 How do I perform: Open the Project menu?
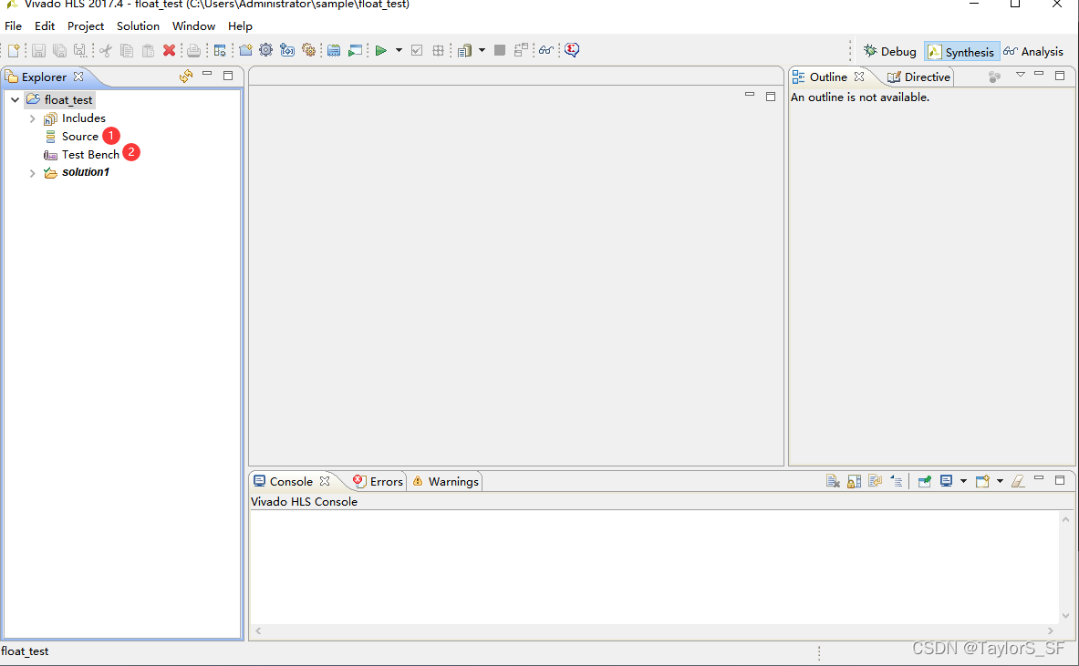click(x=86, y=26)
